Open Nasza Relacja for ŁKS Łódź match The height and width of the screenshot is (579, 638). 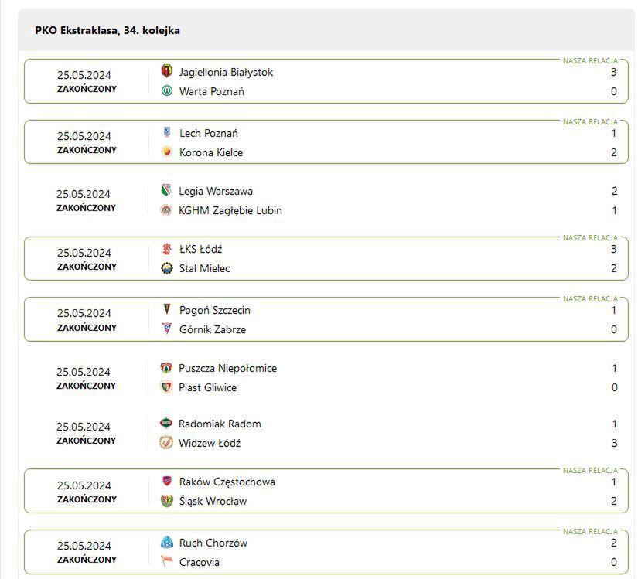coord(590,237)
